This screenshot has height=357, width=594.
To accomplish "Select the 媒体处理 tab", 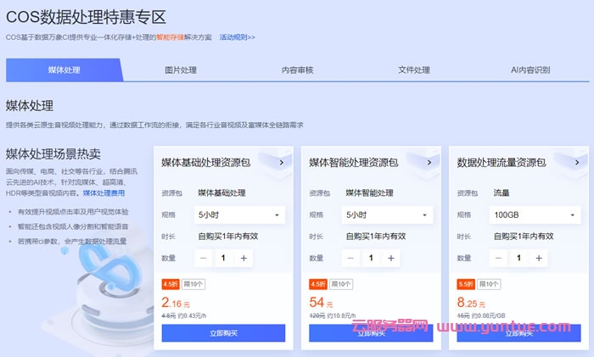I will [64, 70].
